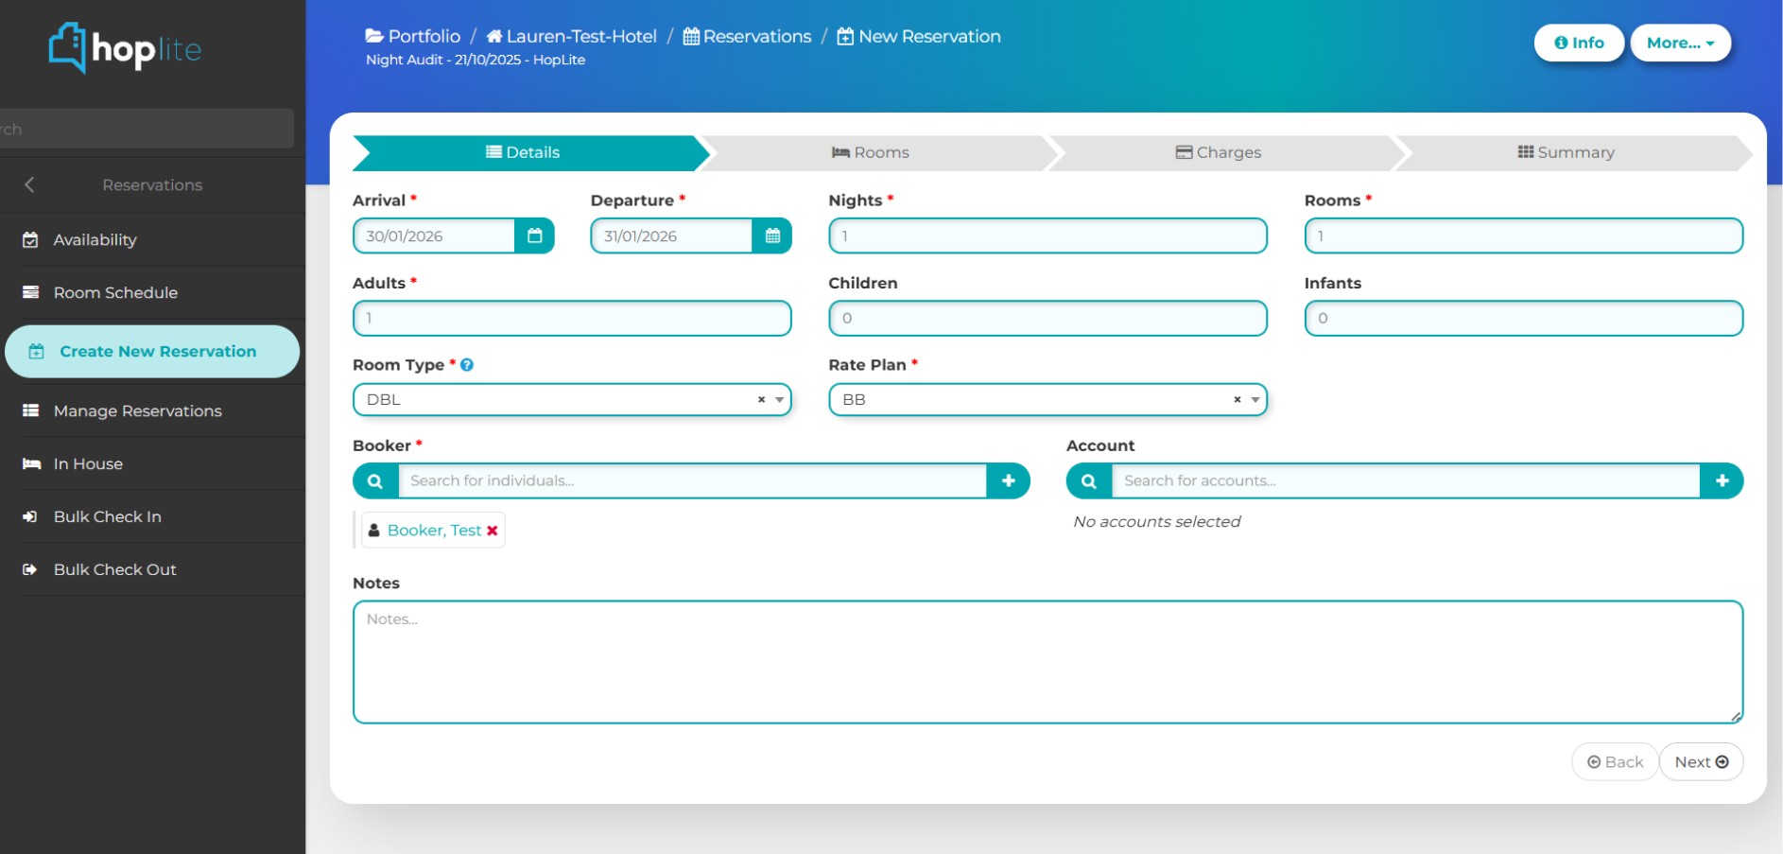The image size is (1783, 854).
Task: Add a new booker with plus button
Action: coord(1008,481)
